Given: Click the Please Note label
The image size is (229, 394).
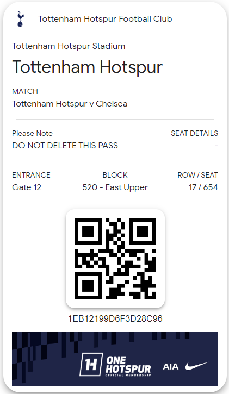Looking at the screenshot, I should click(32, 133).
